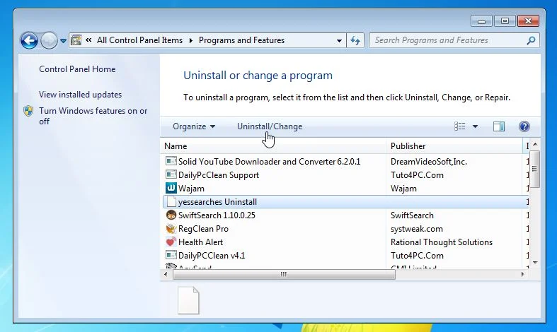The width and height of the screenshot is (557, 332).
Task: Open Turn Windows features on or off
Action: click(93, 116)
